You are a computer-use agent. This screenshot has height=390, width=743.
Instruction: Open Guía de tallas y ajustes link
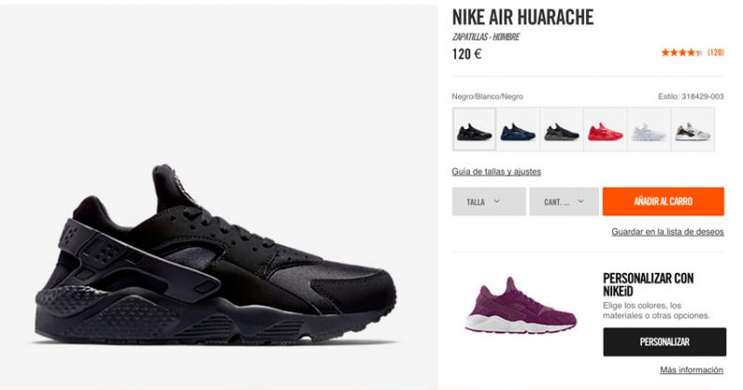(496, 172)
